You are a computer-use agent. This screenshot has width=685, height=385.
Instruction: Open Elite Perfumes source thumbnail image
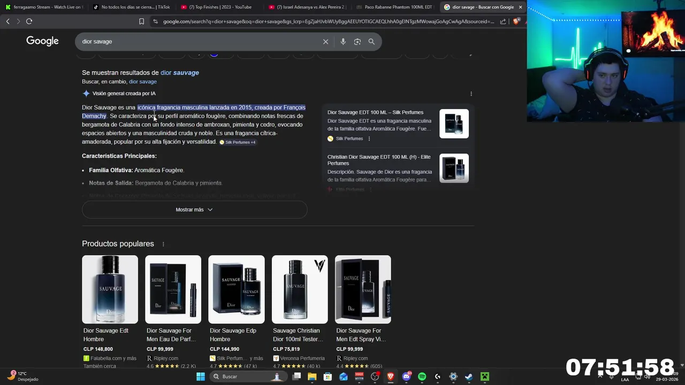[x=454, y=168]
